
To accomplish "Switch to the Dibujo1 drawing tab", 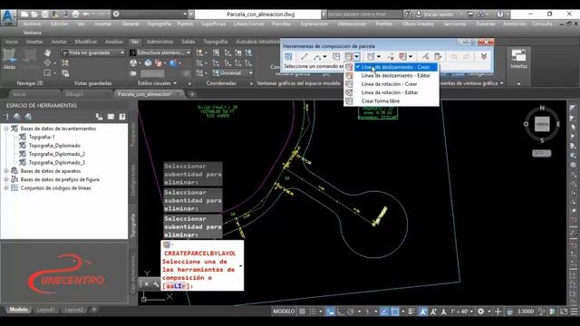I will 74,94.
